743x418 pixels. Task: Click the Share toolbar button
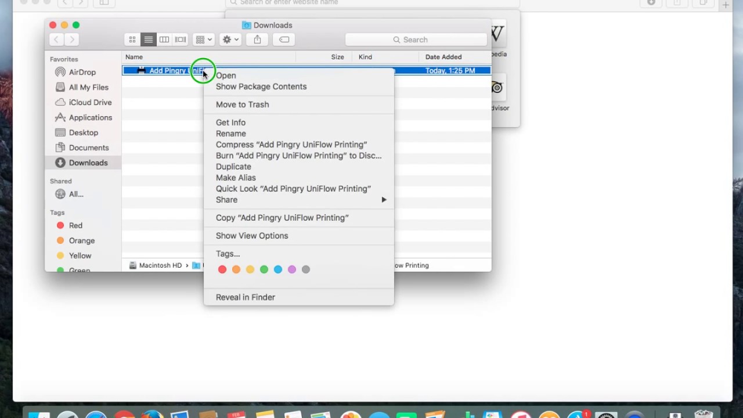point(257,39)
